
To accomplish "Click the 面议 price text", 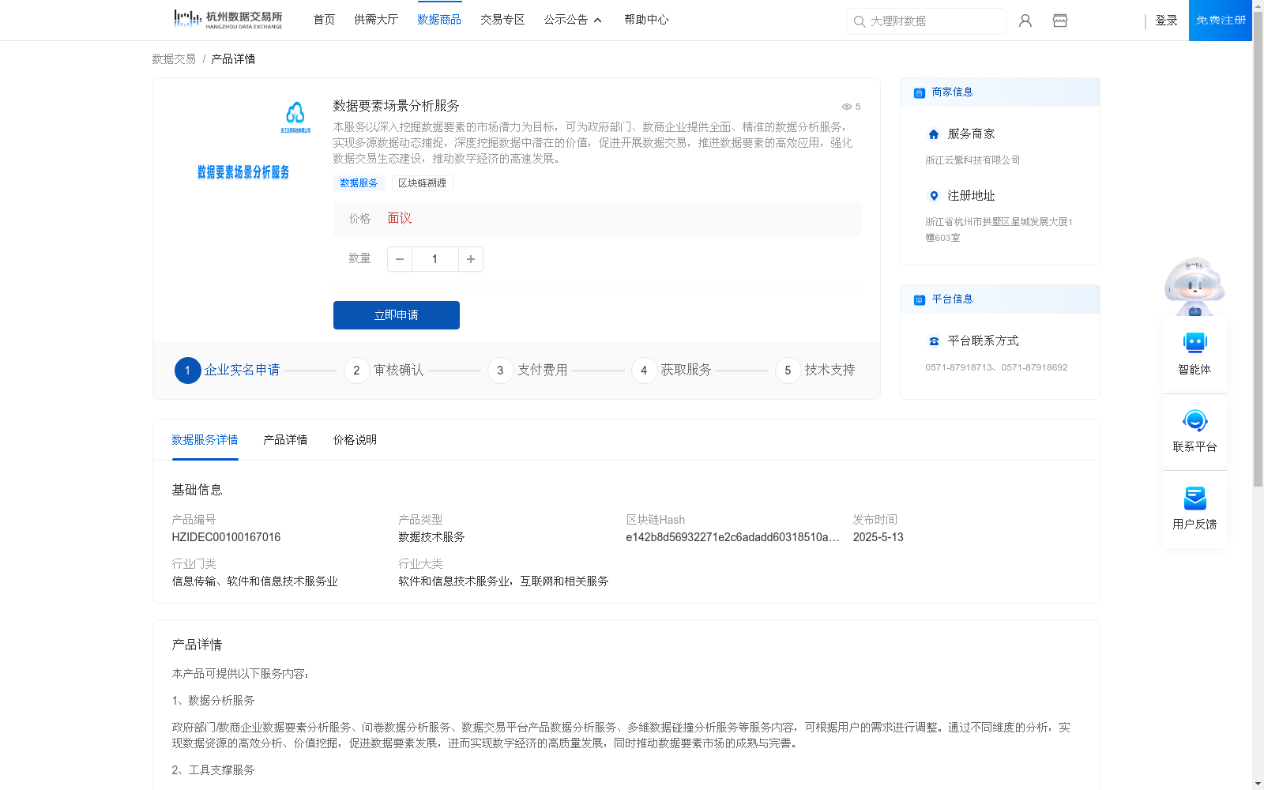I will (400, 219).
